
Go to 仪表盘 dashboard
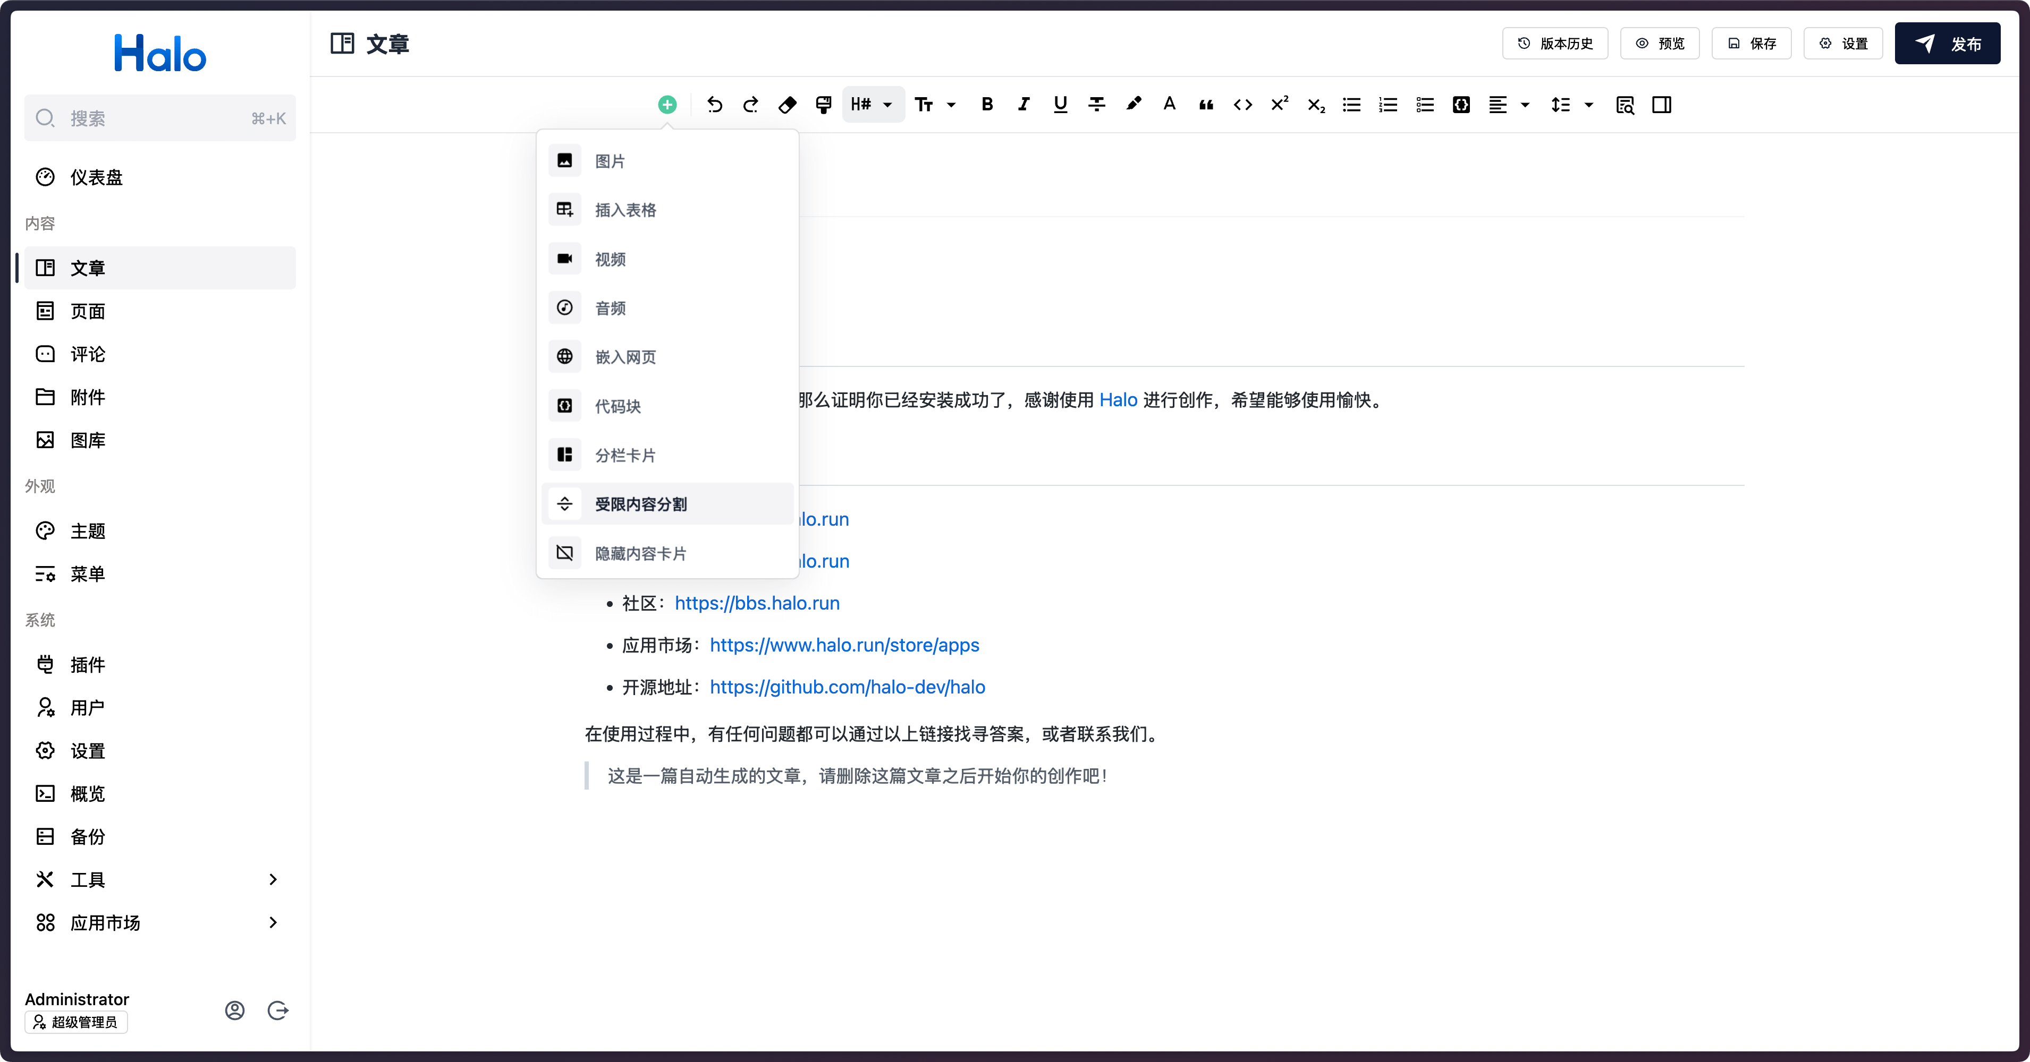coord(160,177)
